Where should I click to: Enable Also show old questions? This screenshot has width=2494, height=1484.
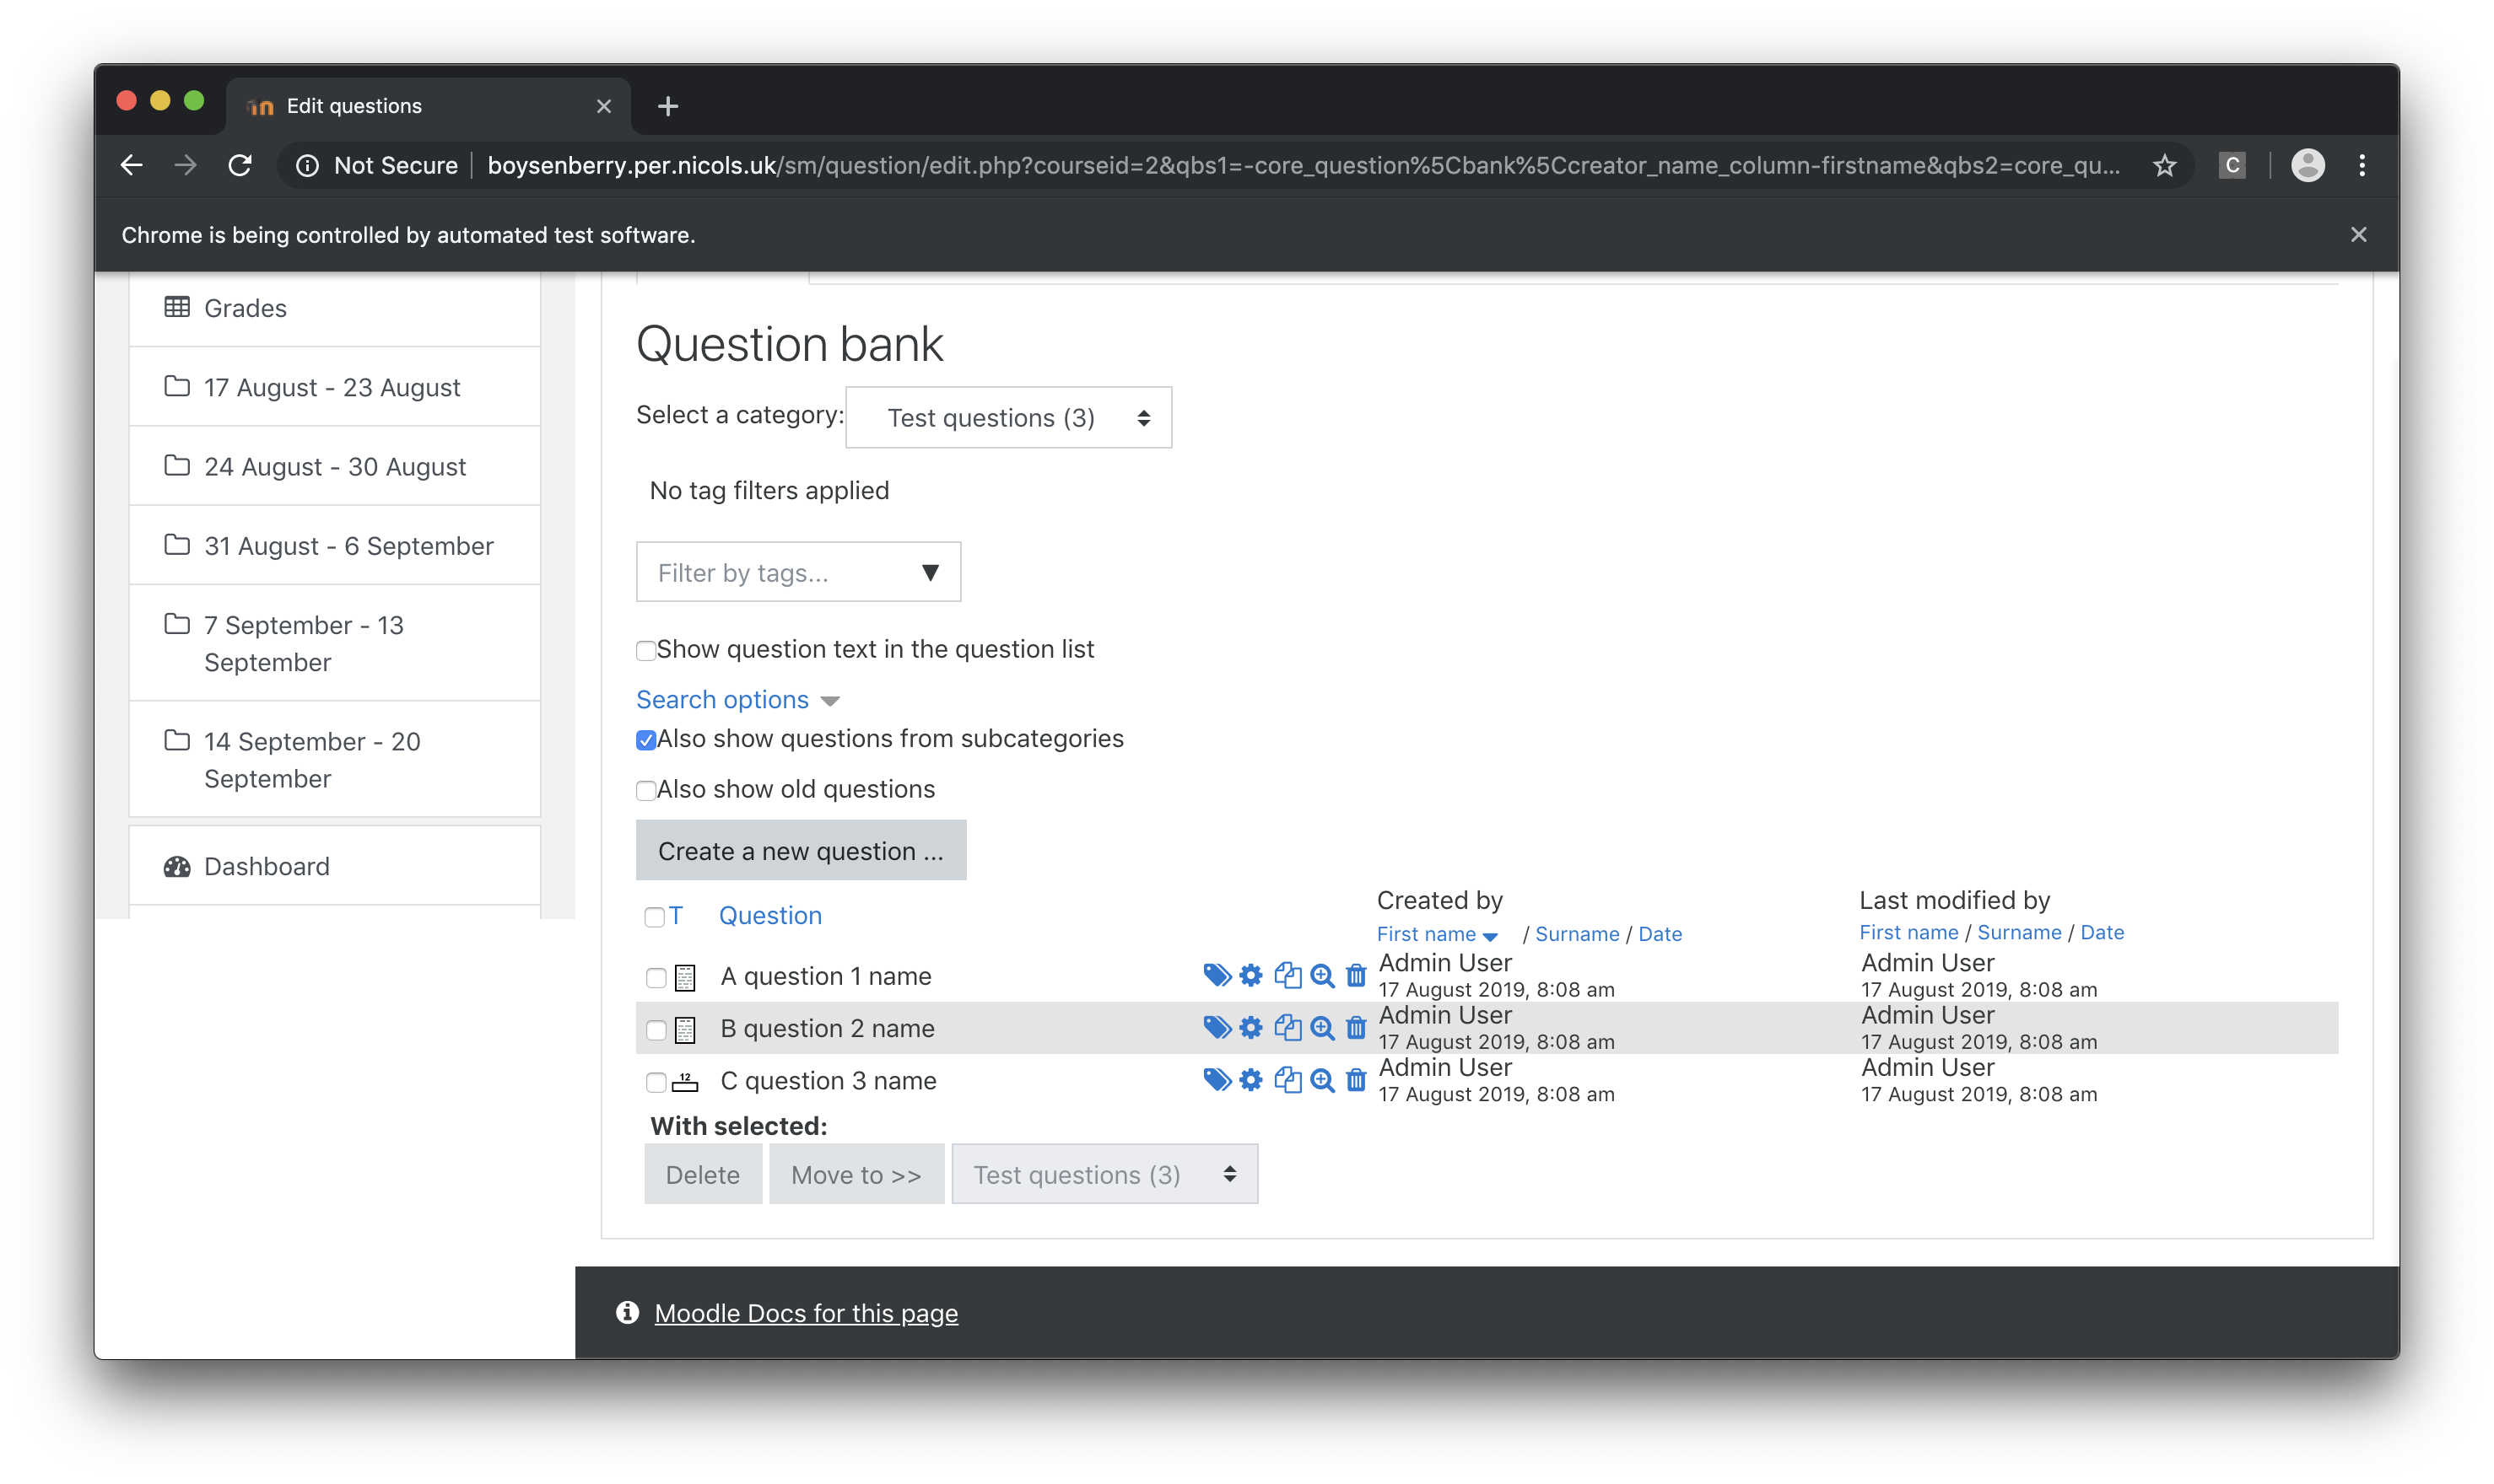point(646,791)
